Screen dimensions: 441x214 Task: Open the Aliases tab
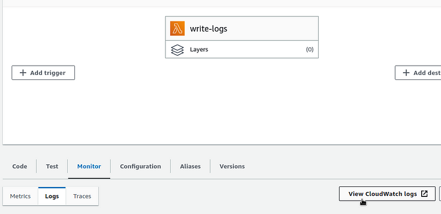[190, 166]
